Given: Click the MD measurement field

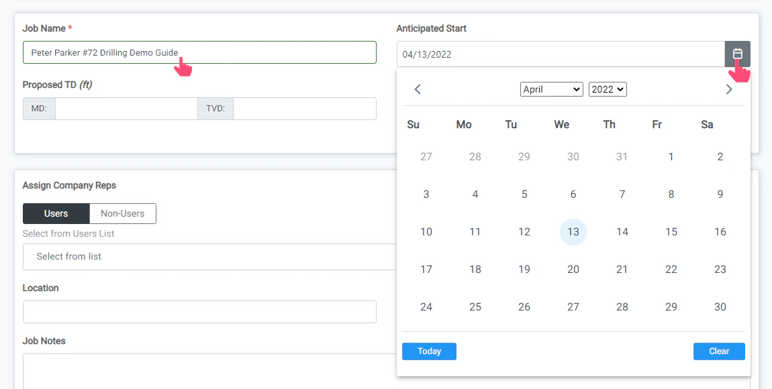Looking at the screenshot, I should click(x=126, y=109).
